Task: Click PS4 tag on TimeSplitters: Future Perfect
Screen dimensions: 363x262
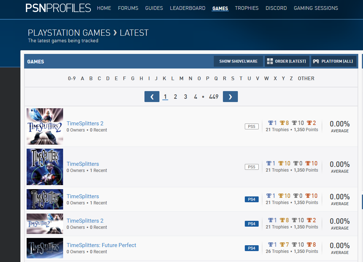Action: click(252, 248)
